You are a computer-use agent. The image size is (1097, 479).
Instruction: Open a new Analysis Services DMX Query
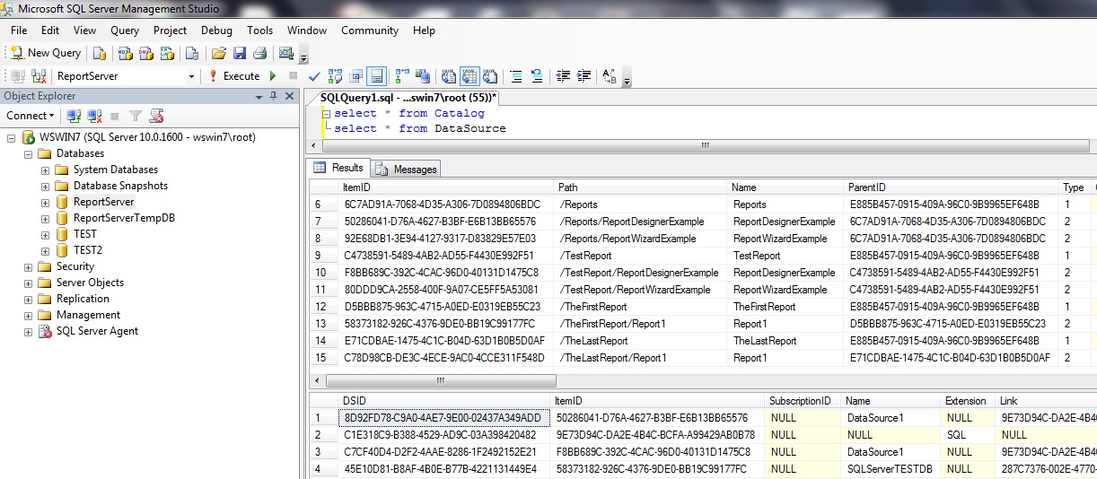(145, 53)
